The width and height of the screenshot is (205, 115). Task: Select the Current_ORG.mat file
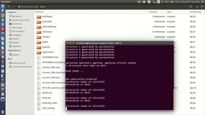pos(51,67)
